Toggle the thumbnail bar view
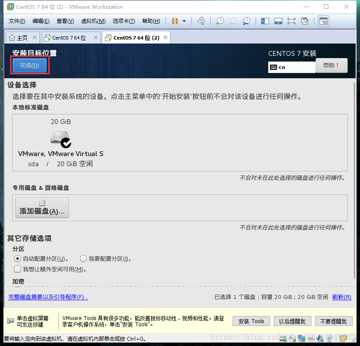The height and width of the screenshot is (346, 360). pyautogui.click(x=278, y=21)
